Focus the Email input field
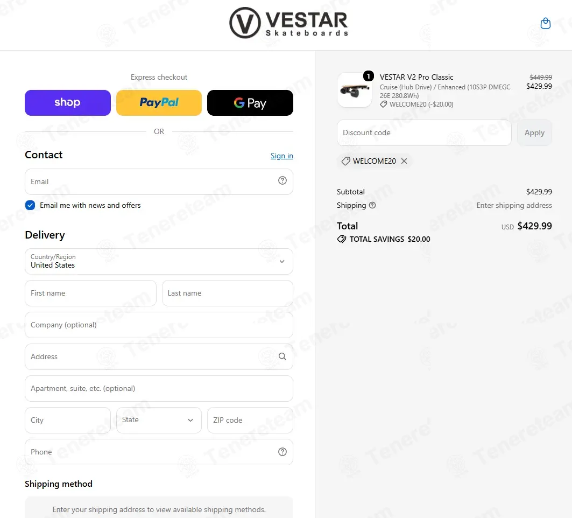Image resolution: width=572 pixels, height=518 pixels. pos(159,181)
